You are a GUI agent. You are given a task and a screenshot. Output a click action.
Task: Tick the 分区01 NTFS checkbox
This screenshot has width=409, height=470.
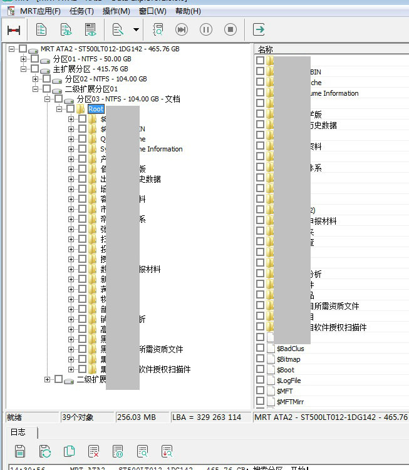pyautogui.click(x=35, y=59)
